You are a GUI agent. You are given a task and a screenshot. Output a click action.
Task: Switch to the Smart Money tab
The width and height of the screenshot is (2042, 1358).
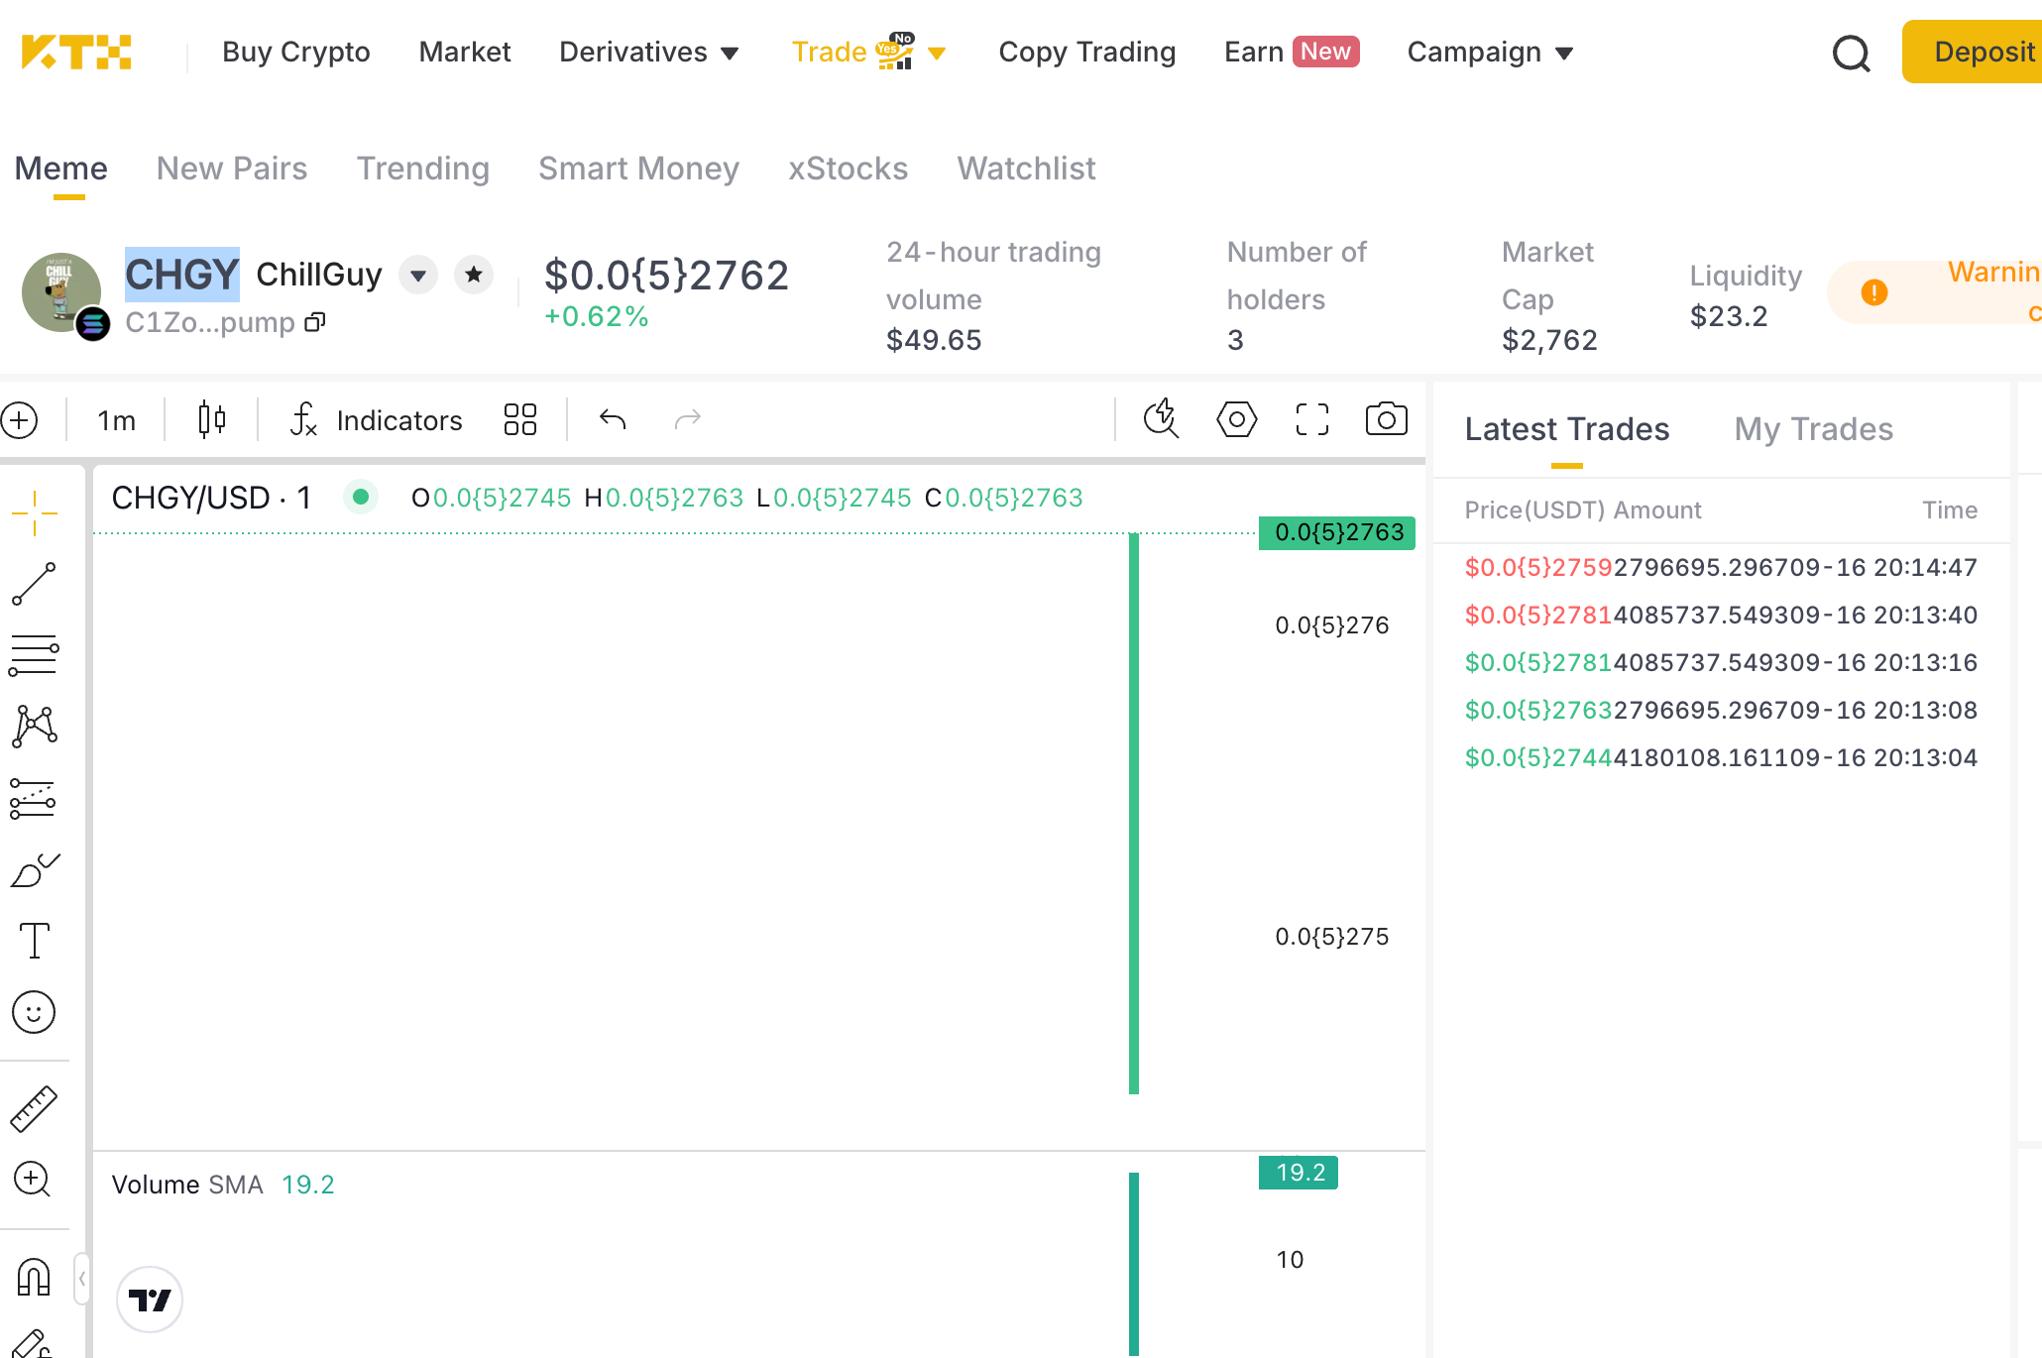click(638, 169)
